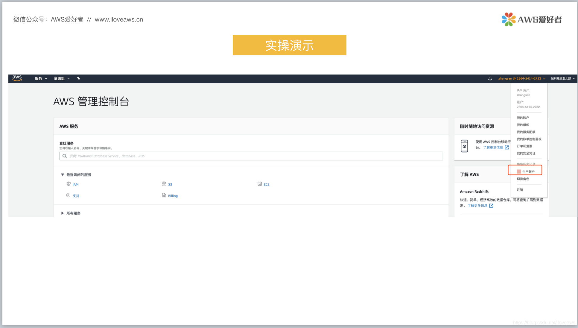
Task: Click the pink color swatch beside 生产账户
Action: click(x=519, y=172)
